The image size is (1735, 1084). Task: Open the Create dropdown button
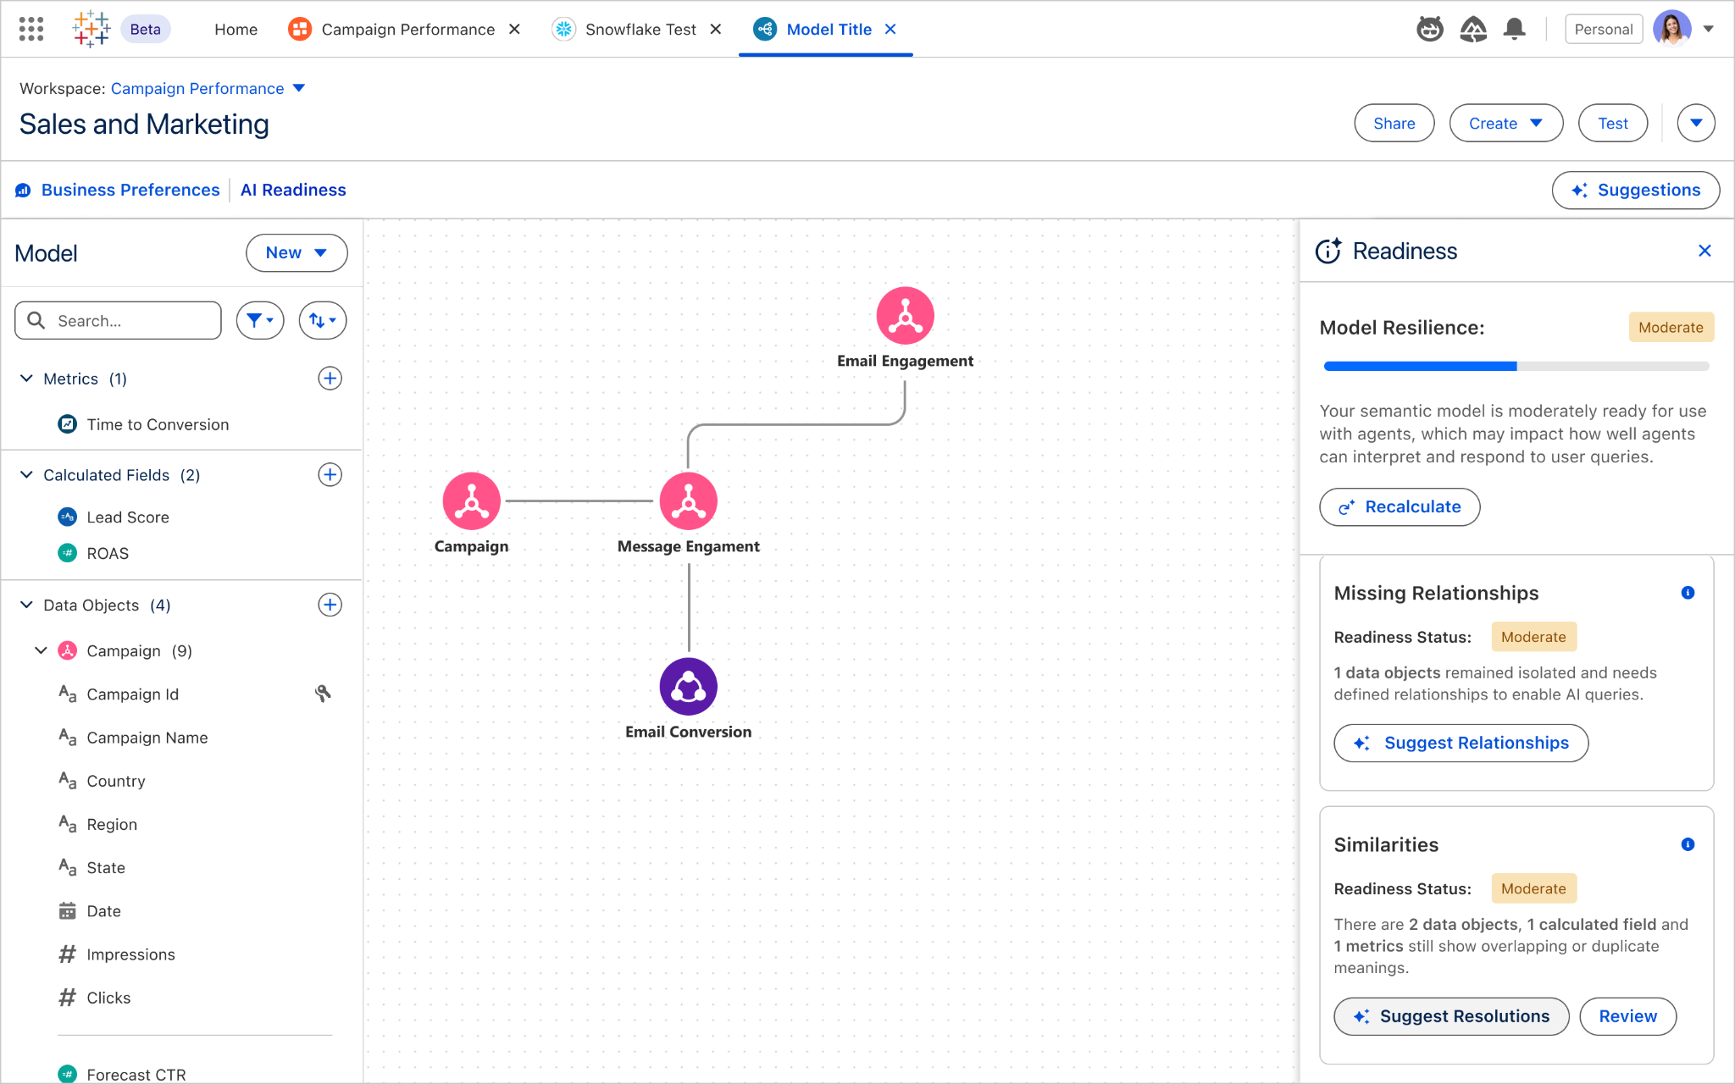[x=1505, y=124]
